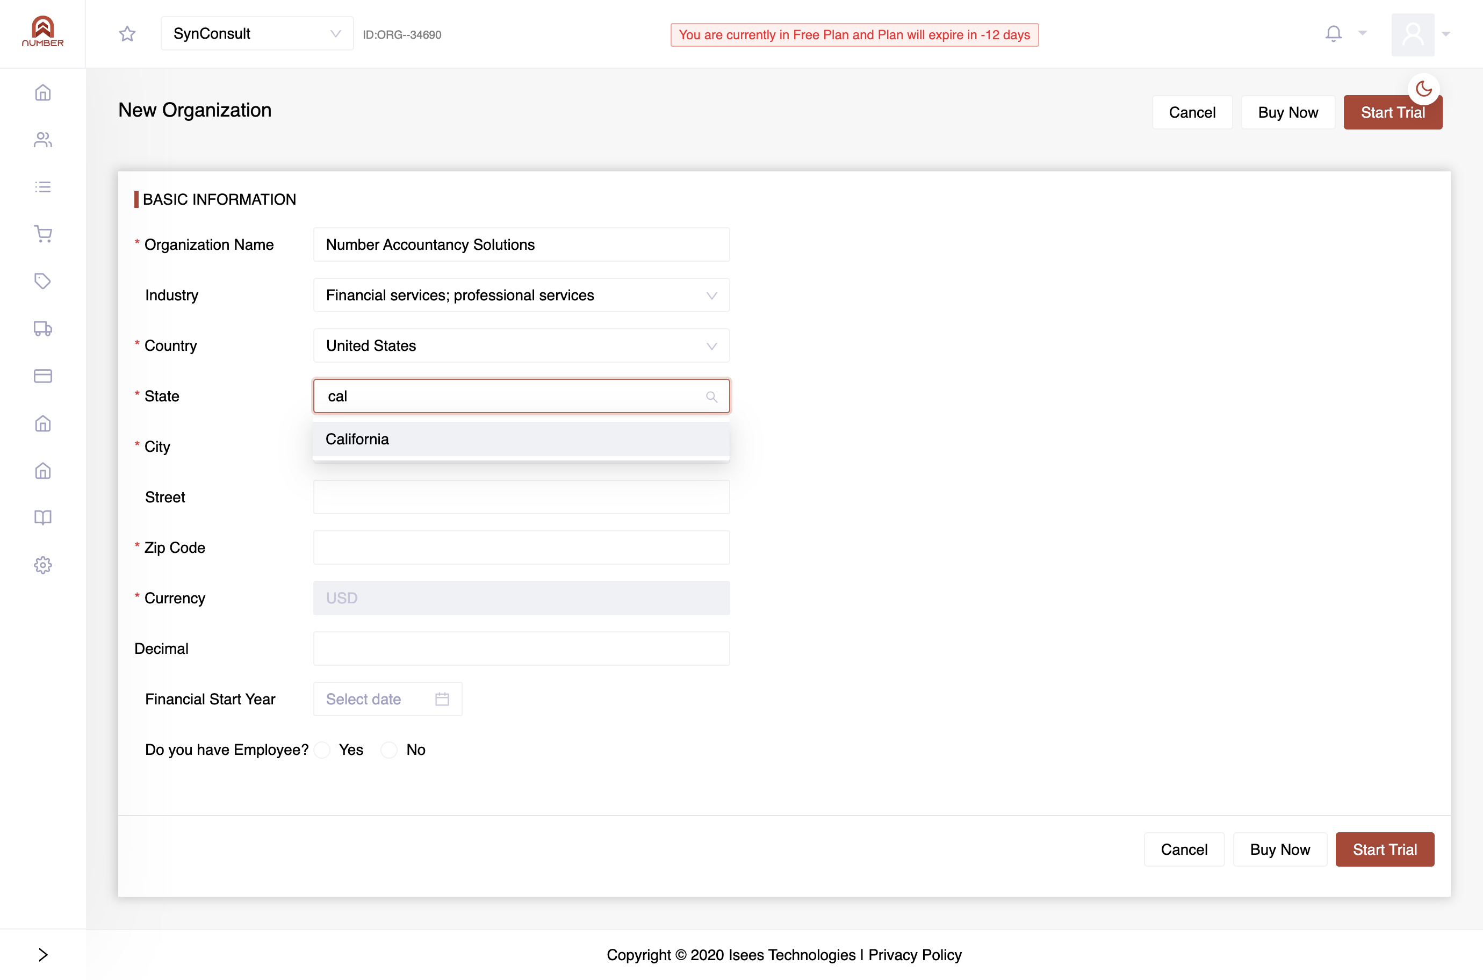Image resolution: width=1483 pixels, height=980 pixels.
Task: Toggle dark mode moon icon
Action: pos(1424,89)
